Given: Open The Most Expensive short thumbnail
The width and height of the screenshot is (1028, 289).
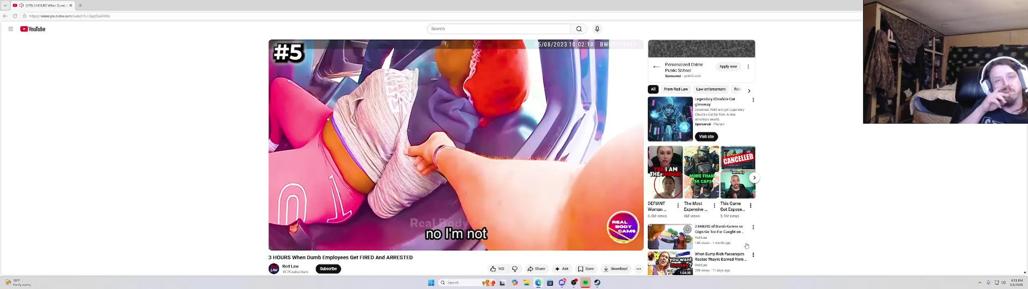Looking at the screenshot, I should (x=702, y=172).
